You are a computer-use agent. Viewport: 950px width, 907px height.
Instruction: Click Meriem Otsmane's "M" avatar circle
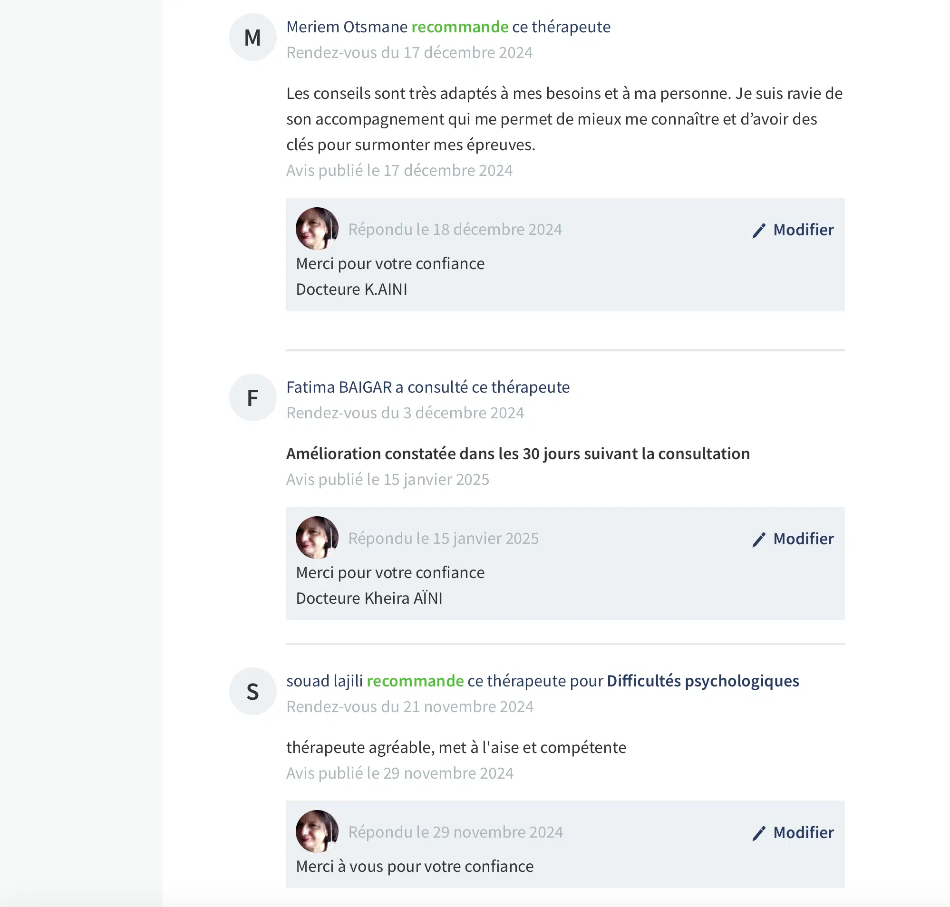252,37
